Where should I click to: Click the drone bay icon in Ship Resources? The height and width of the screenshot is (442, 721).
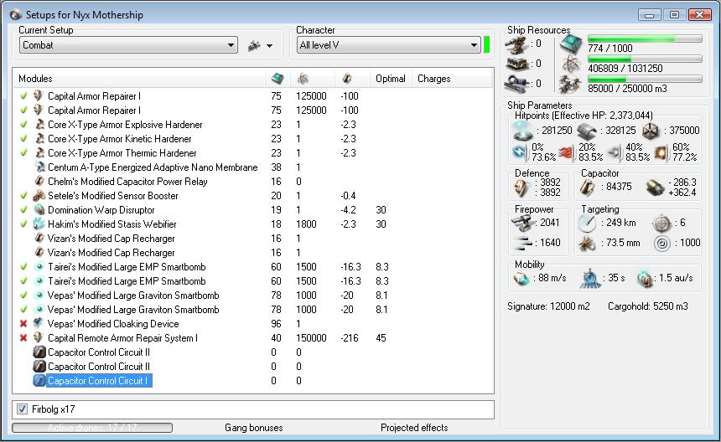point(569,84)
